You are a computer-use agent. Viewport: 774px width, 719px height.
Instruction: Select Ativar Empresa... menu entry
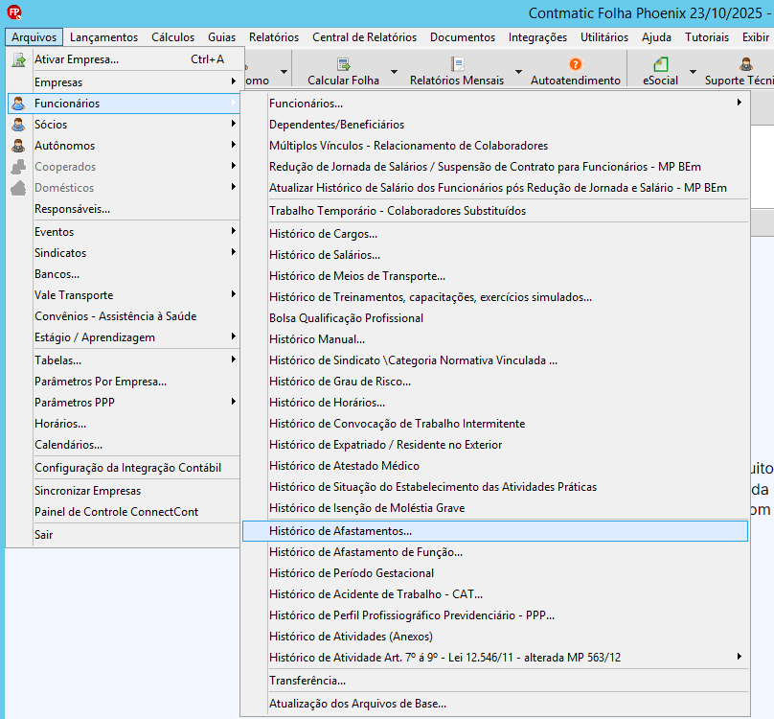coord(124,59)
